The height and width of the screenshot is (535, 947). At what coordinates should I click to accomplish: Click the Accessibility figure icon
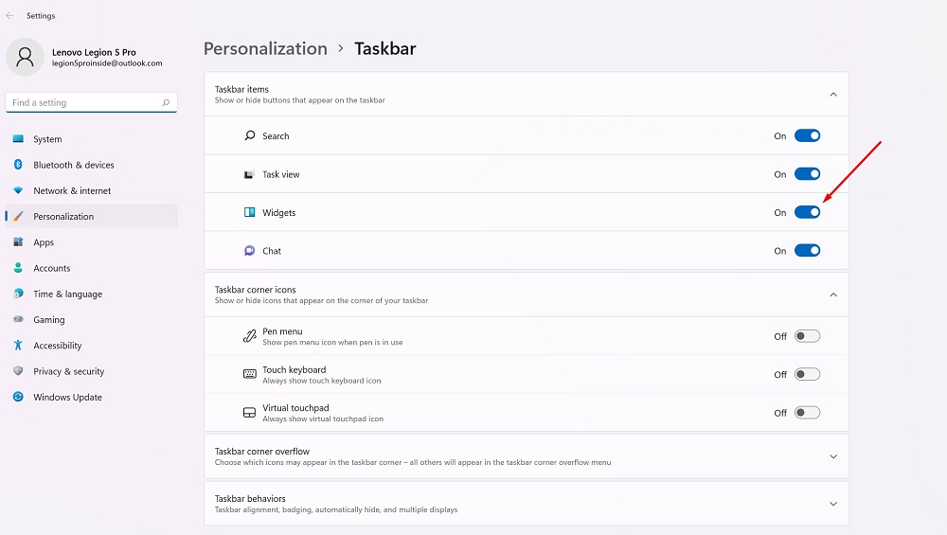pyautogui.click(x=18, y=345)
